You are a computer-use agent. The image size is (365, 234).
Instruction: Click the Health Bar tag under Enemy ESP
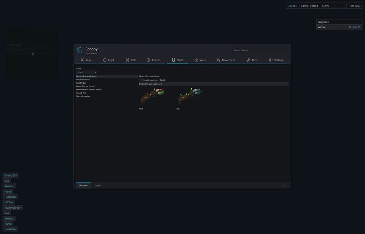click(x=10, y=197)
